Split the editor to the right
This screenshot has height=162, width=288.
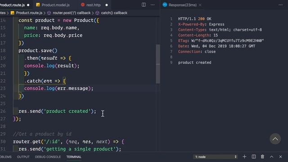pos(144,5)
